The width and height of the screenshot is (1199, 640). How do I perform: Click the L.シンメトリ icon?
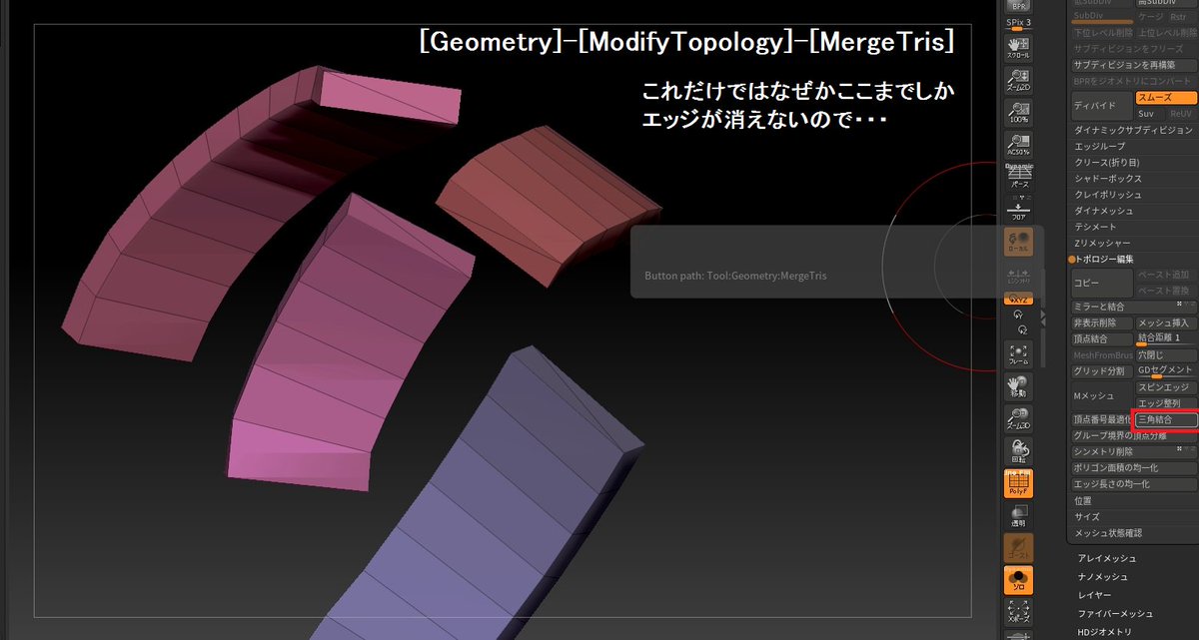coord(1019,278)
